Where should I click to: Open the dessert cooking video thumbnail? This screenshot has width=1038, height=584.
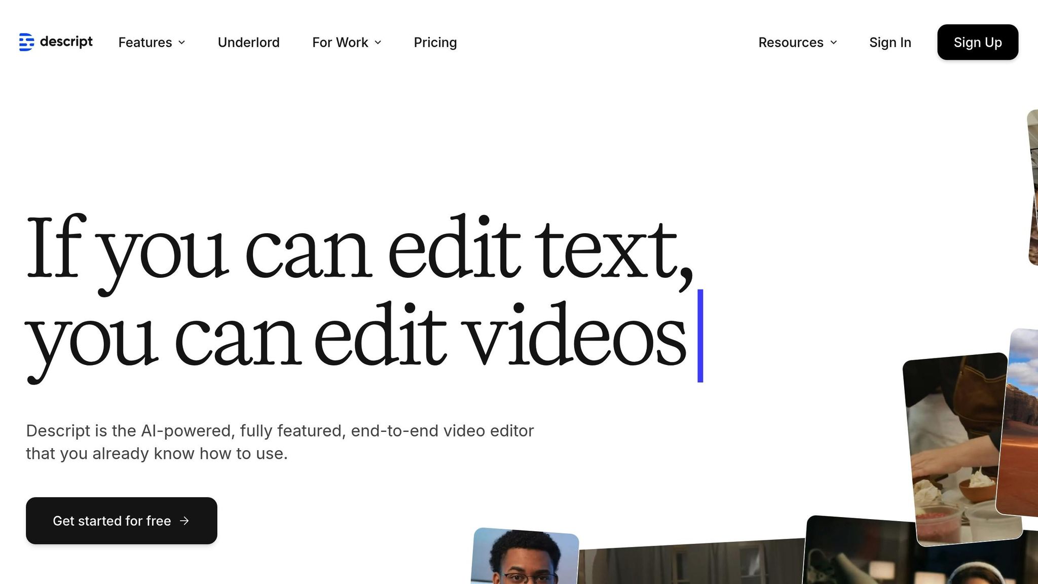[953, 446]
